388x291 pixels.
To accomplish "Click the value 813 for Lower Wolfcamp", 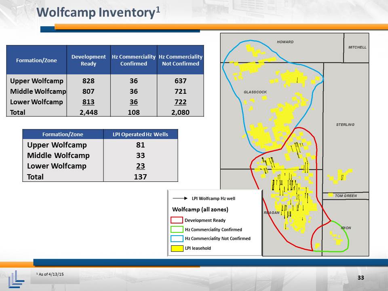I will tap(89, 102).
